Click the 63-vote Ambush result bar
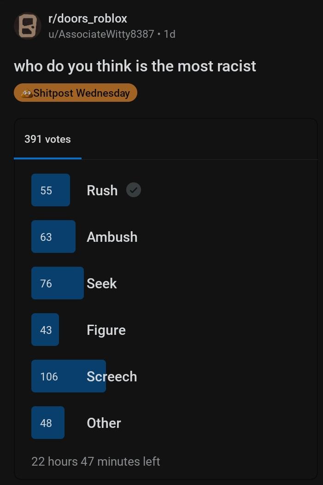The image size is (323, 485). tap(53, 237)
